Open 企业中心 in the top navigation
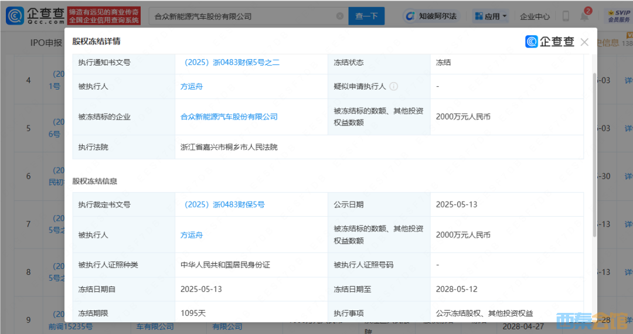The image size is (633, 334). (x=535, y=16)
